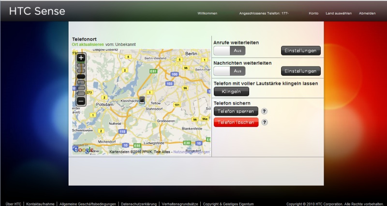Toggle Nachrichten weiterleiten switch
The image size is (387, 206).
(229, 71)
